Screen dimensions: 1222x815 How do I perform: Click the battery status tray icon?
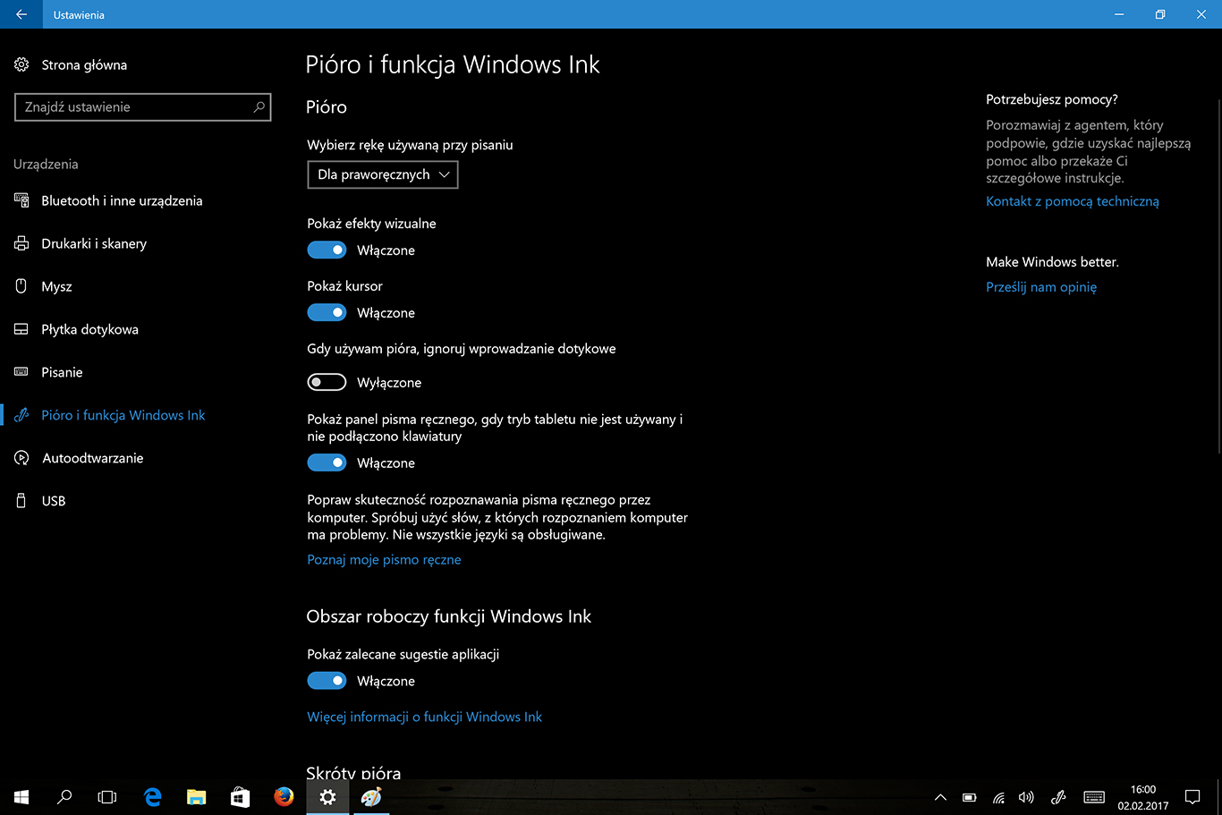pyautogui.click(x=969, y=797)
